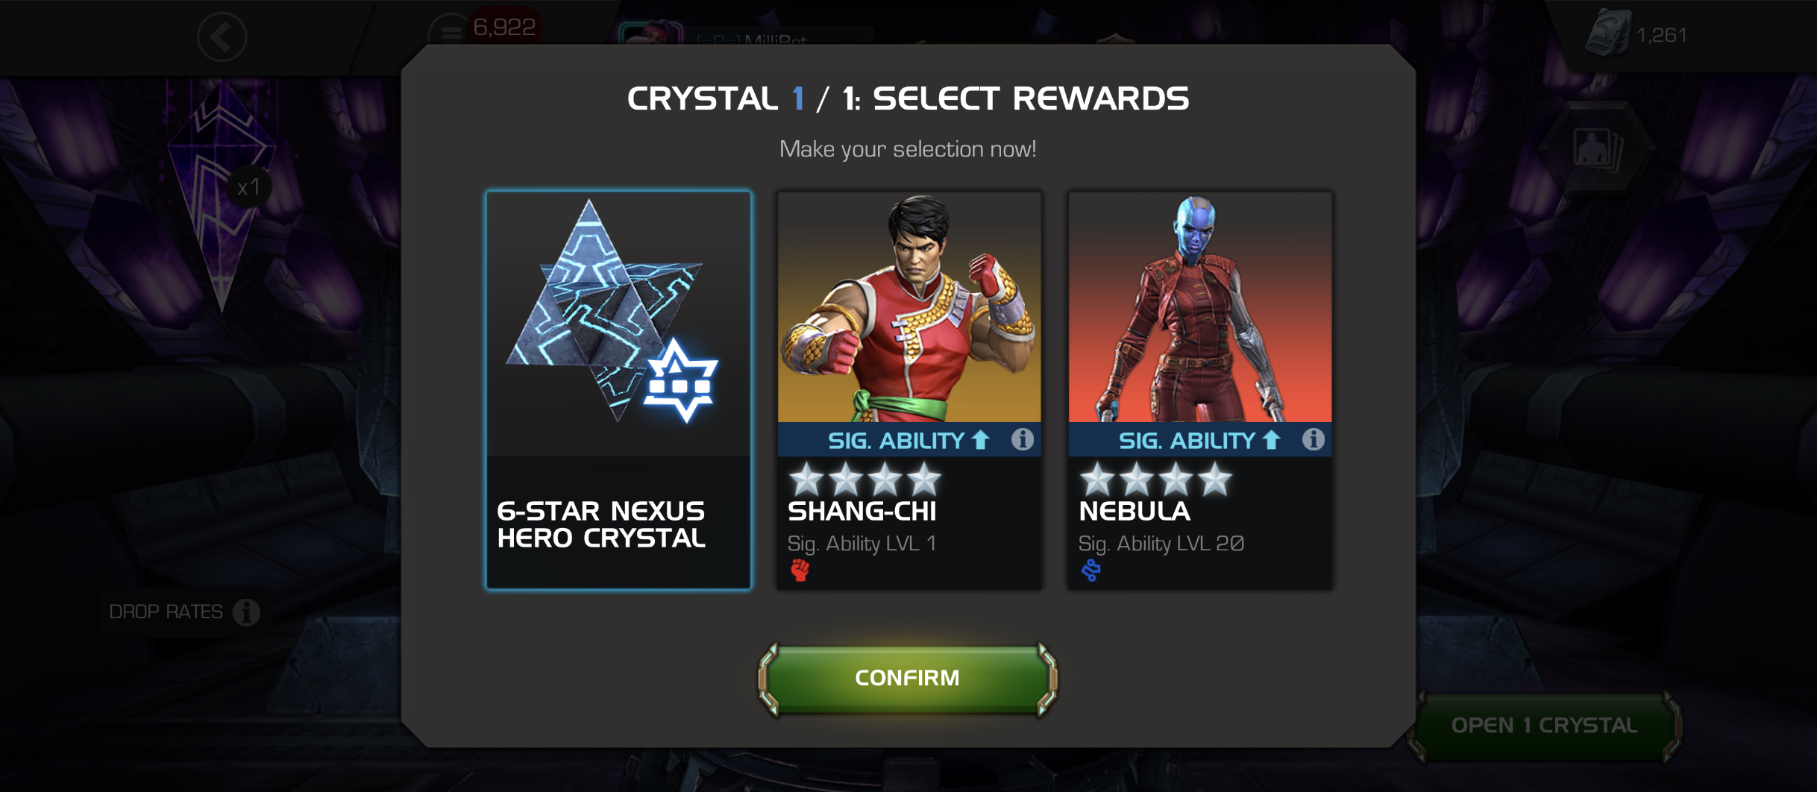Select the 6-Star Nexus Hero Crystal reward

point(618,390)
